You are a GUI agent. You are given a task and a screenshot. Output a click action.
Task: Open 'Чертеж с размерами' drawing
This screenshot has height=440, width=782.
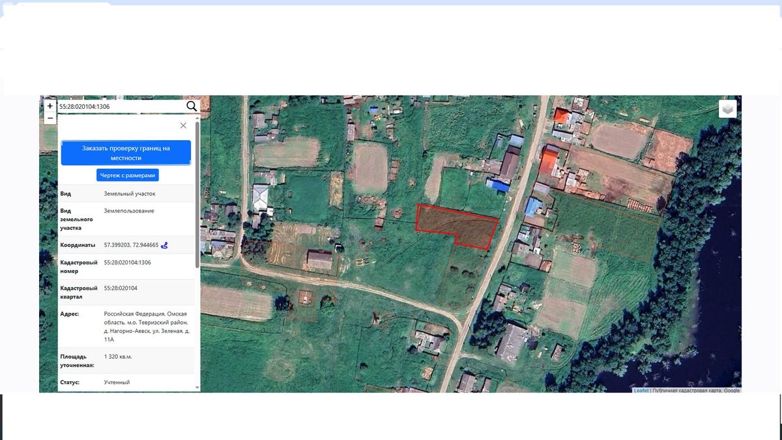(128, 175)
